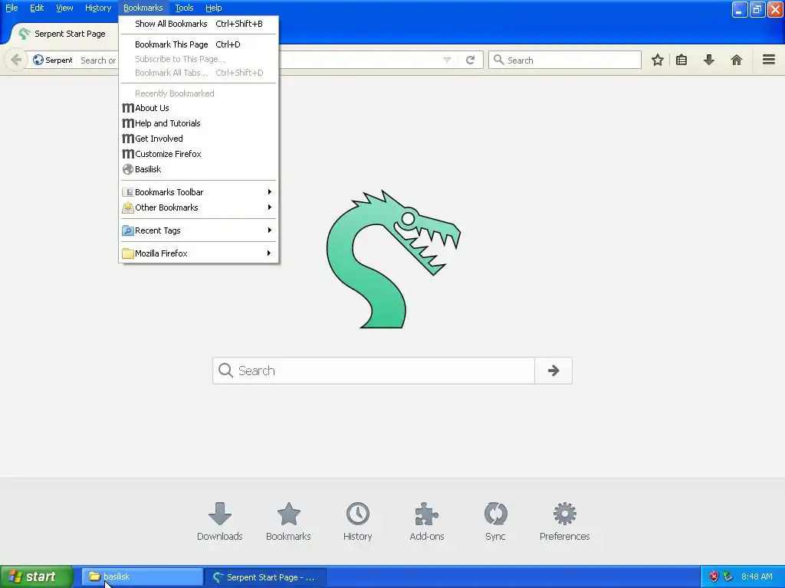Expand Other Bookmarks submenu

coord(199,207)
